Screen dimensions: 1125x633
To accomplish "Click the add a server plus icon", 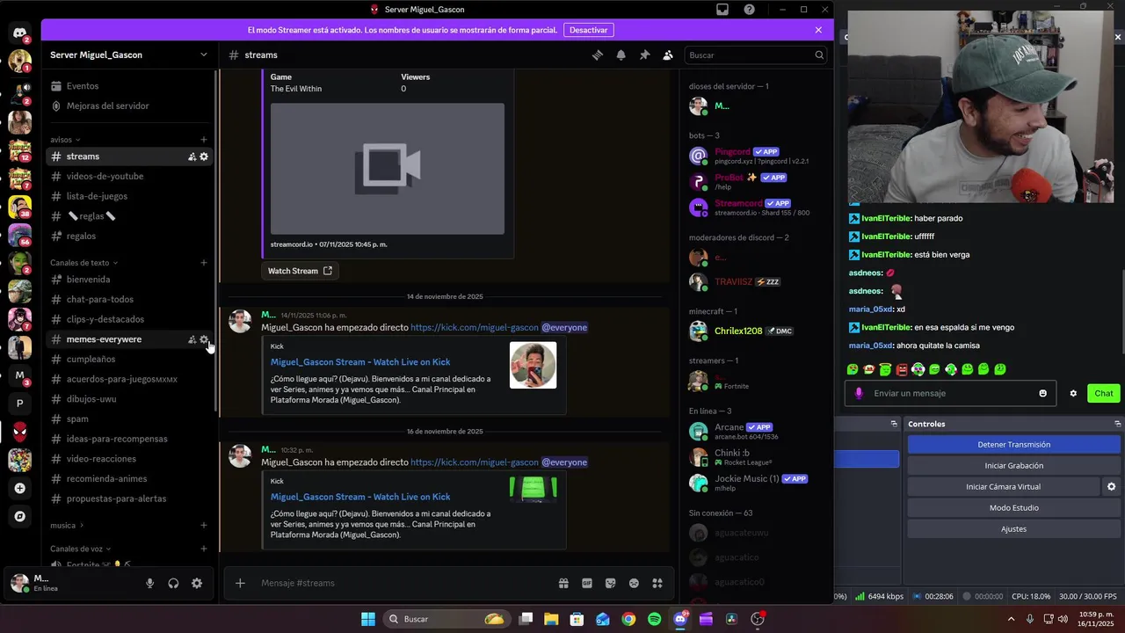I will click(x=19, y=488).
